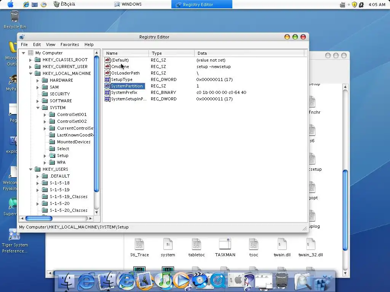Open View menu in Registry Editor
Viewport: 390px width, 292px height.
tap(51, 44)
